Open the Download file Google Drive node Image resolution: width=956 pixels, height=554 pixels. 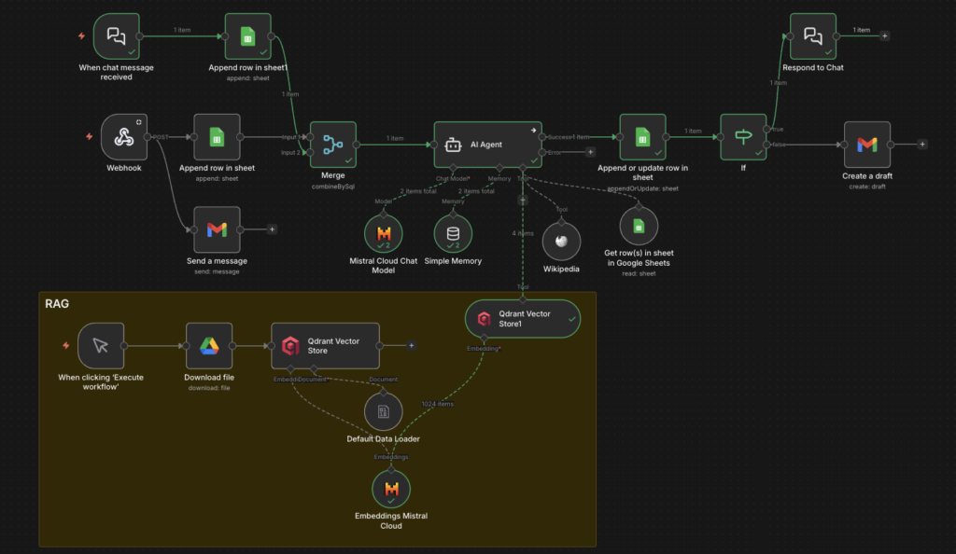[209, 346]
